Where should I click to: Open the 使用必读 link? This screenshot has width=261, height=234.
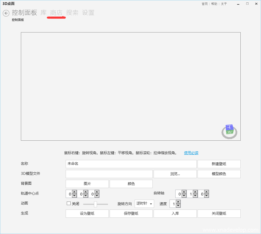coord(191,153)
